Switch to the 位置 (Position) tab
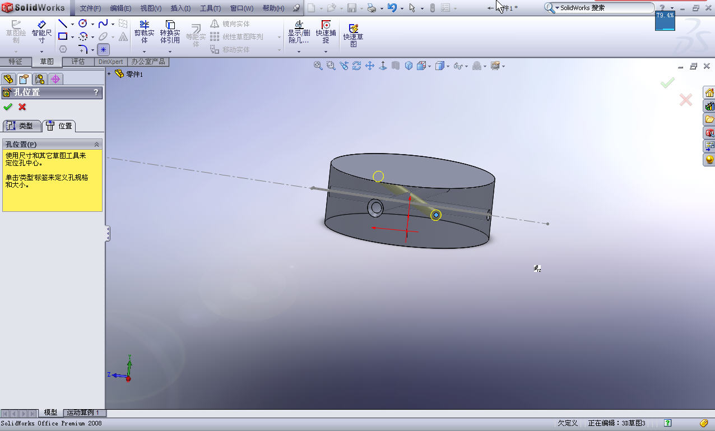715x431 pixels. click(59, 126)
